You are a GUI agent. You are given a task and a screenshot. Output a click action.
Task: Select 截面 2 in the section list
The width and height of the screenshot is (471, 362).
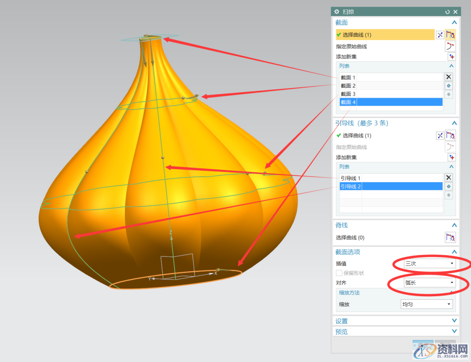tap(348, 86)
